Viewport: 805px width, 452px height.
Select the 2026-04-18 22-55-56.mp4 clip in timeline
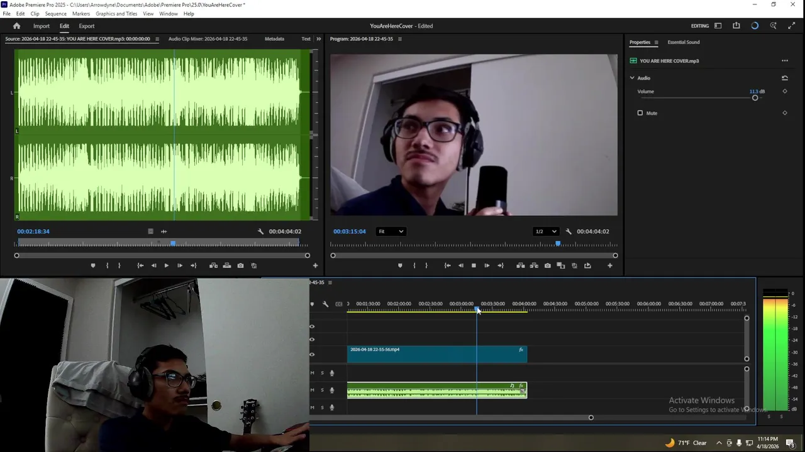pos(437,354)
